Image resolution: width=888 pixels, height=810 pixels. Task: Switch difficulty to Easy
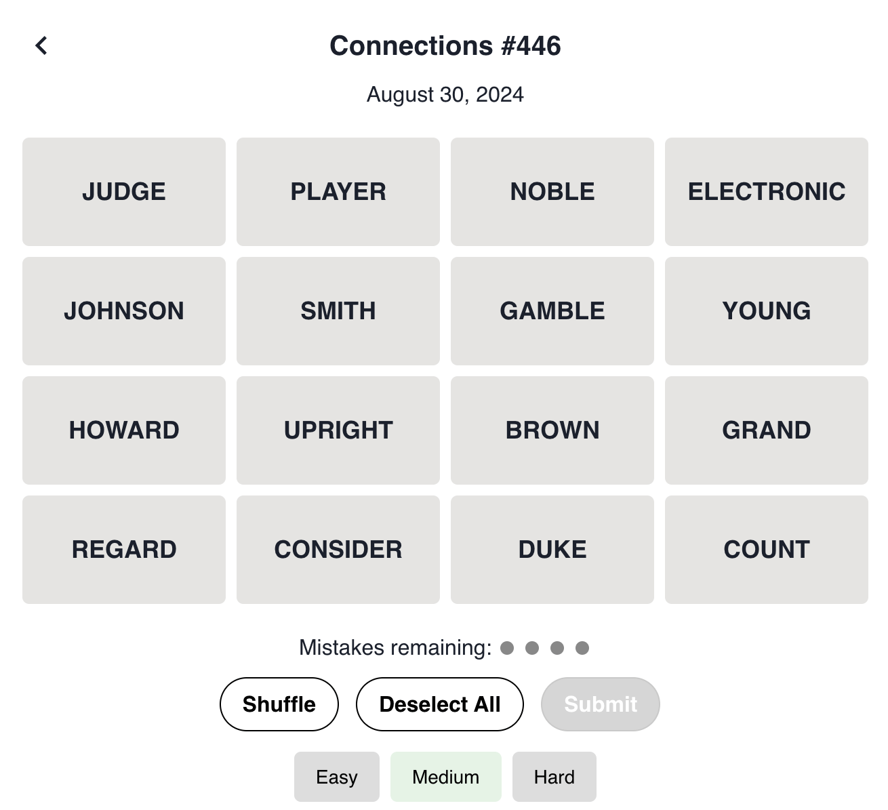(337, 776)
